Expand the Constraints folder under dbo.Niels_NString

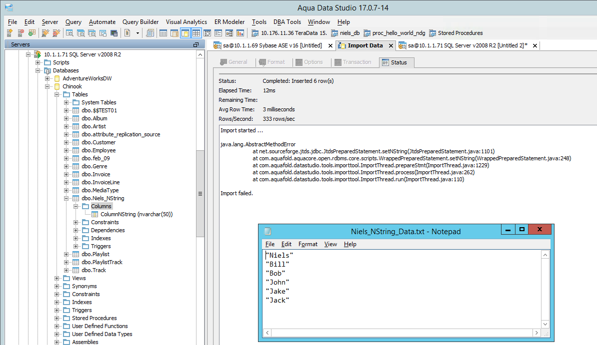click(x=76, y=222)
